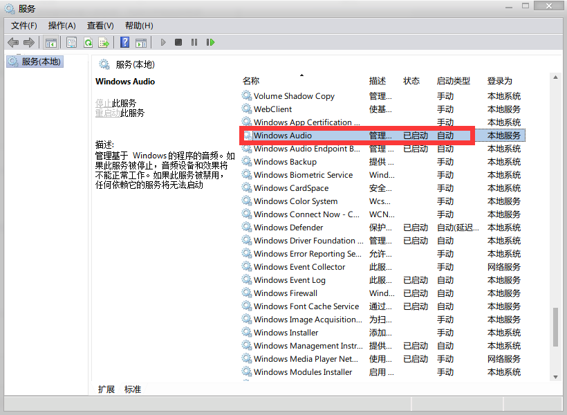Select the Windows Image Acquisition... service name
This screenshot has height=415, width=567.
(x=308, y=320)
